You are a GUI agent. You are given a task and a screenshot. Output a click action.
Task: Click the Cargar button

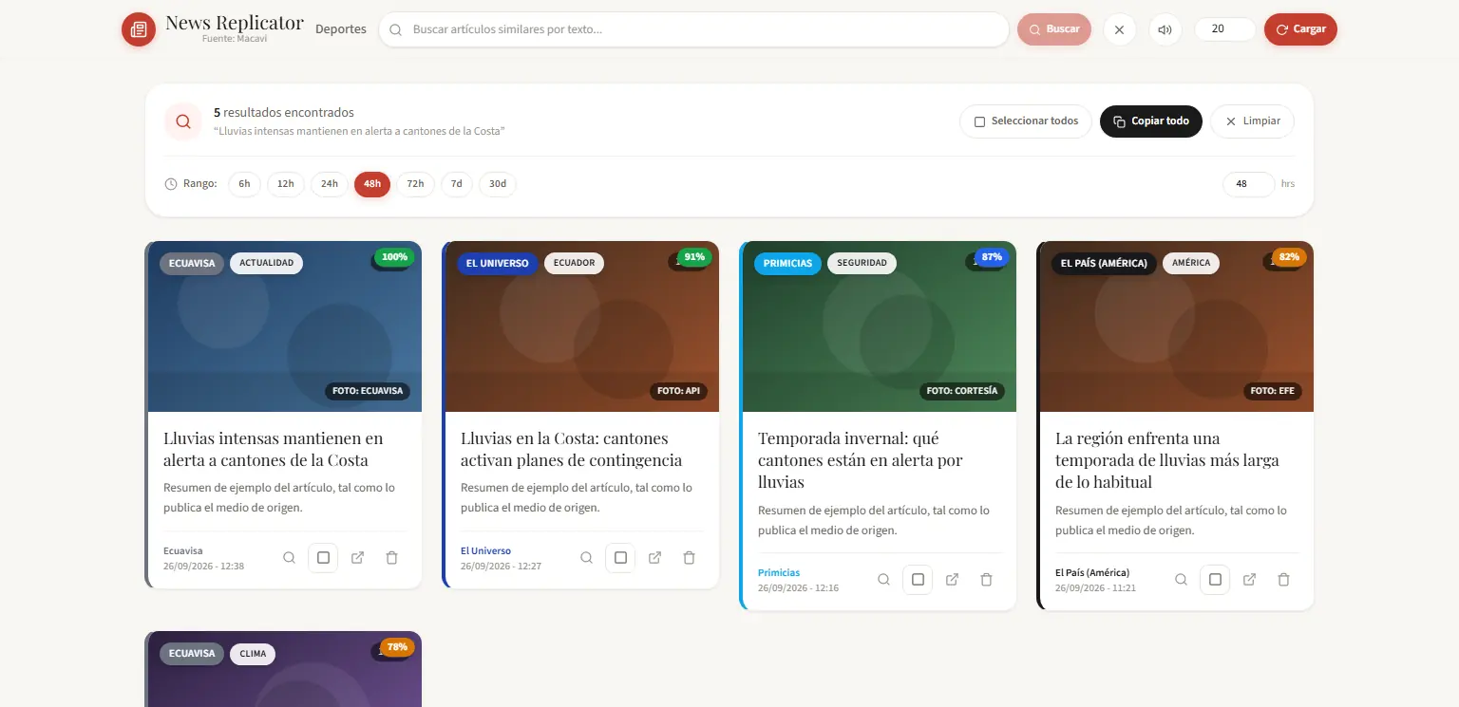click(1300, 29)
